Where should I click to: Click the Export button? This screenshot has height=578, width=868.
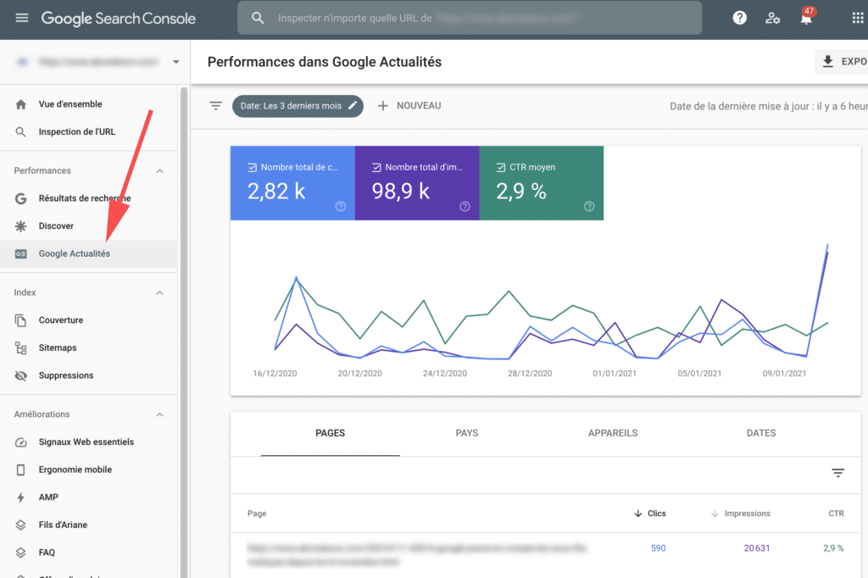843,62
